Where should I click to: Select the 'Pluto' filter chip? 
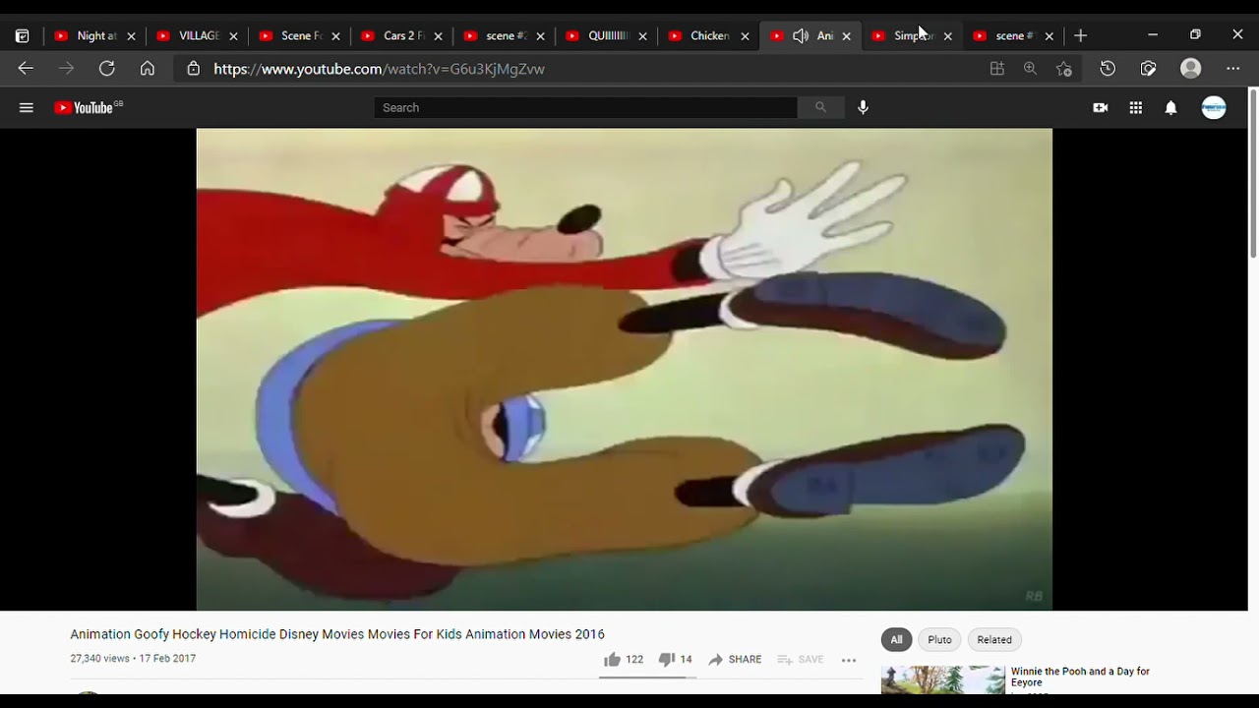[939, 640]
